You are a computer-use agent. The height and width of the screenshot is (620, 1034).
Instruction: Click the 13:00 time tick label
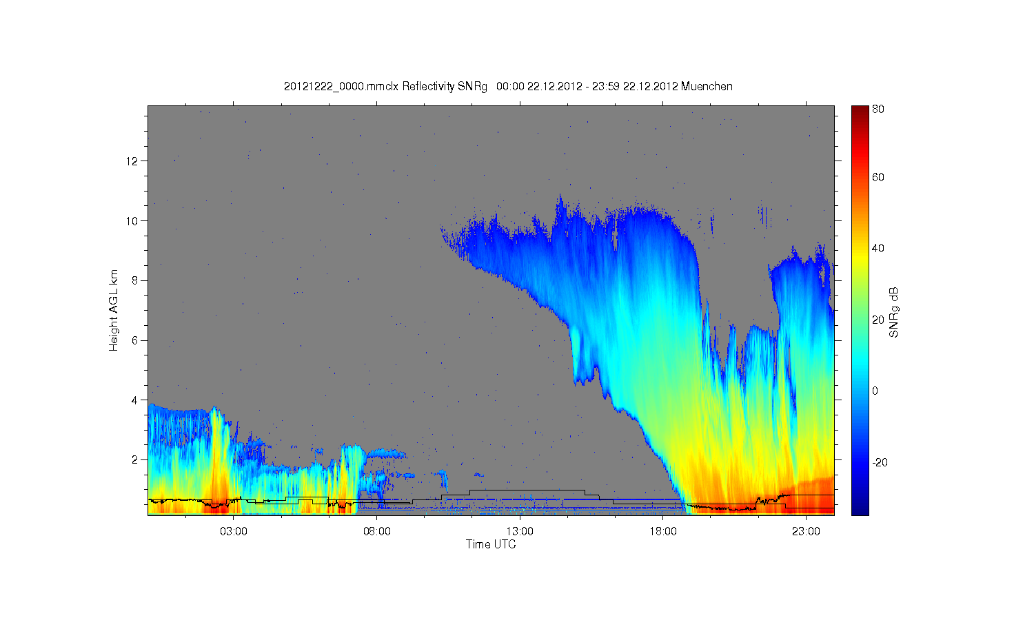point(520,532)
